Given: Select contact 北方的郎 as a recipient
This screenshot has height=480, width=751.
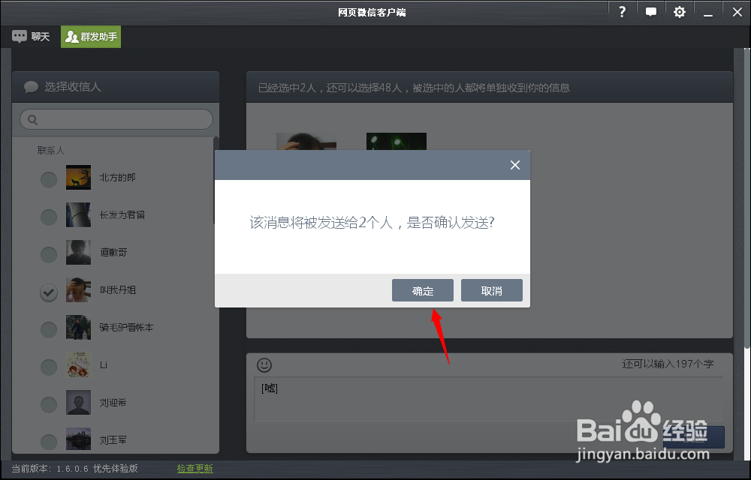Looking at the screenshot, I should click(x=48, y=179).
